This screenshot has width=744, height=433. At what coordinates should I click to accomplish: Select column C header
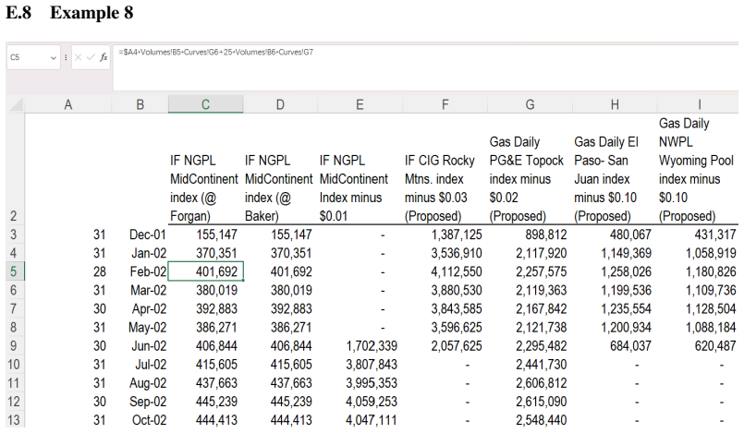pos(205,104)
